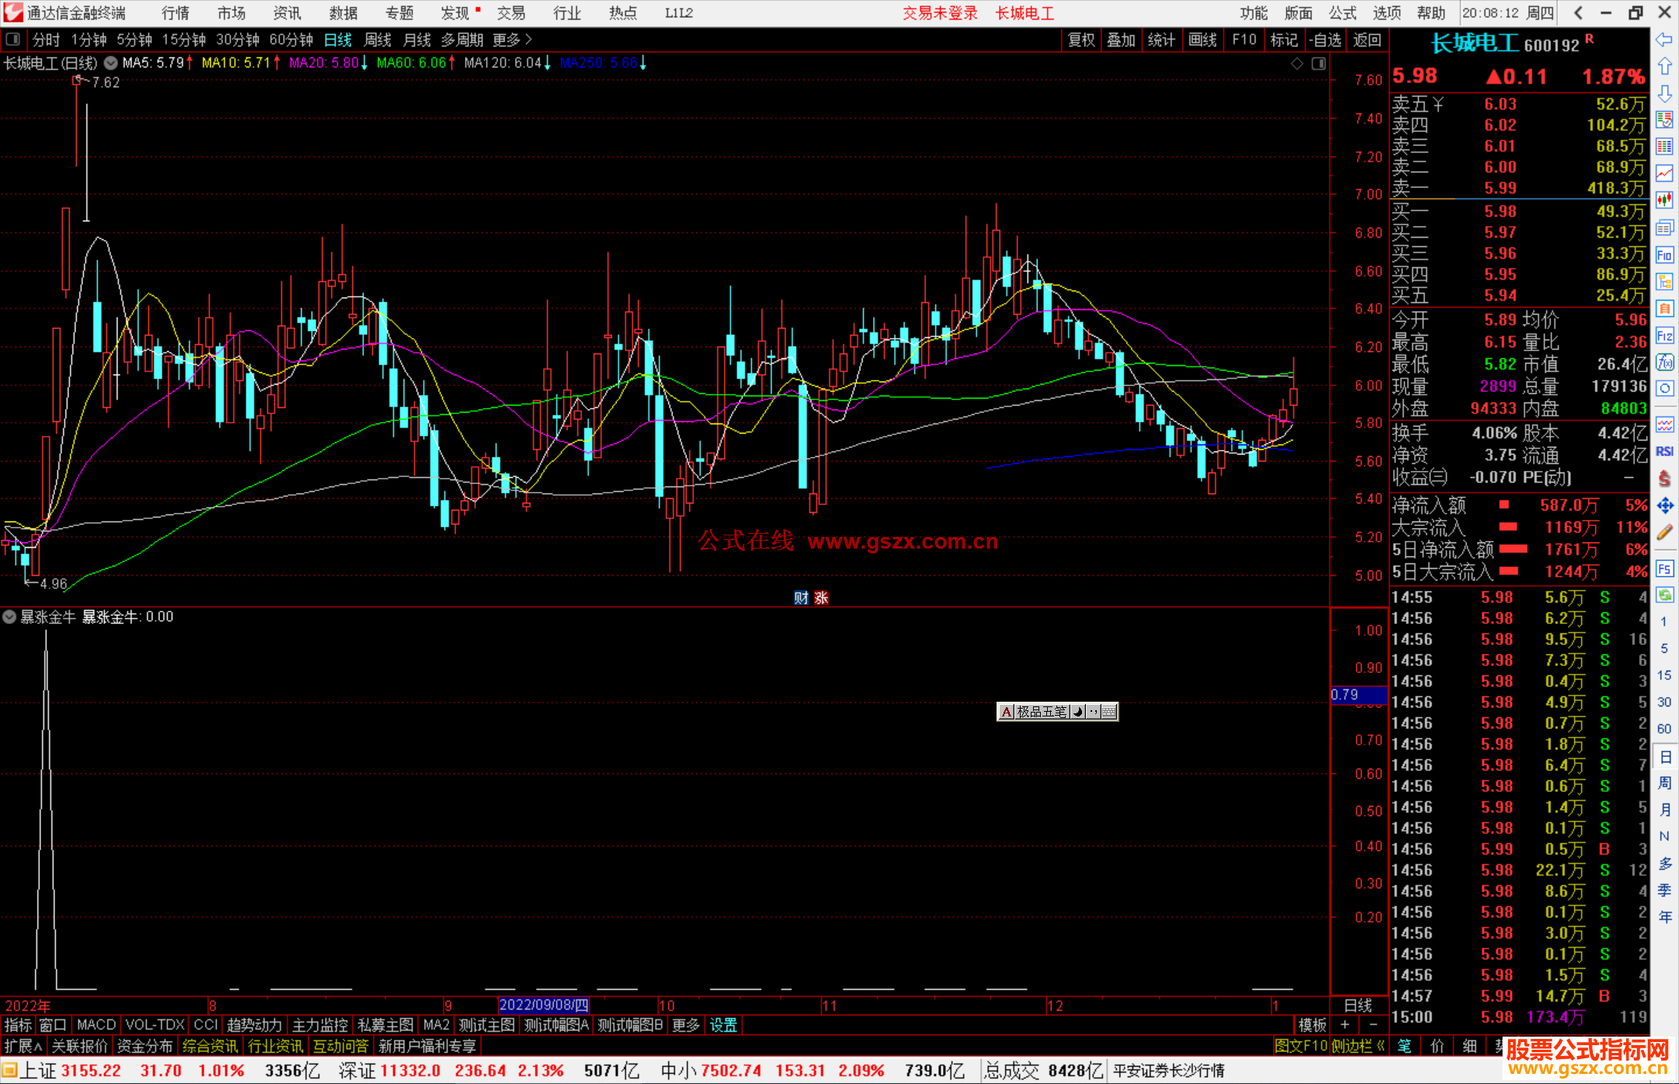Image resolution: width=1679 pixels, height=1084 pixels.
Task: Click the F10 company info sidebar icon
Action: pyautogui.click(x=1664, y=255)
